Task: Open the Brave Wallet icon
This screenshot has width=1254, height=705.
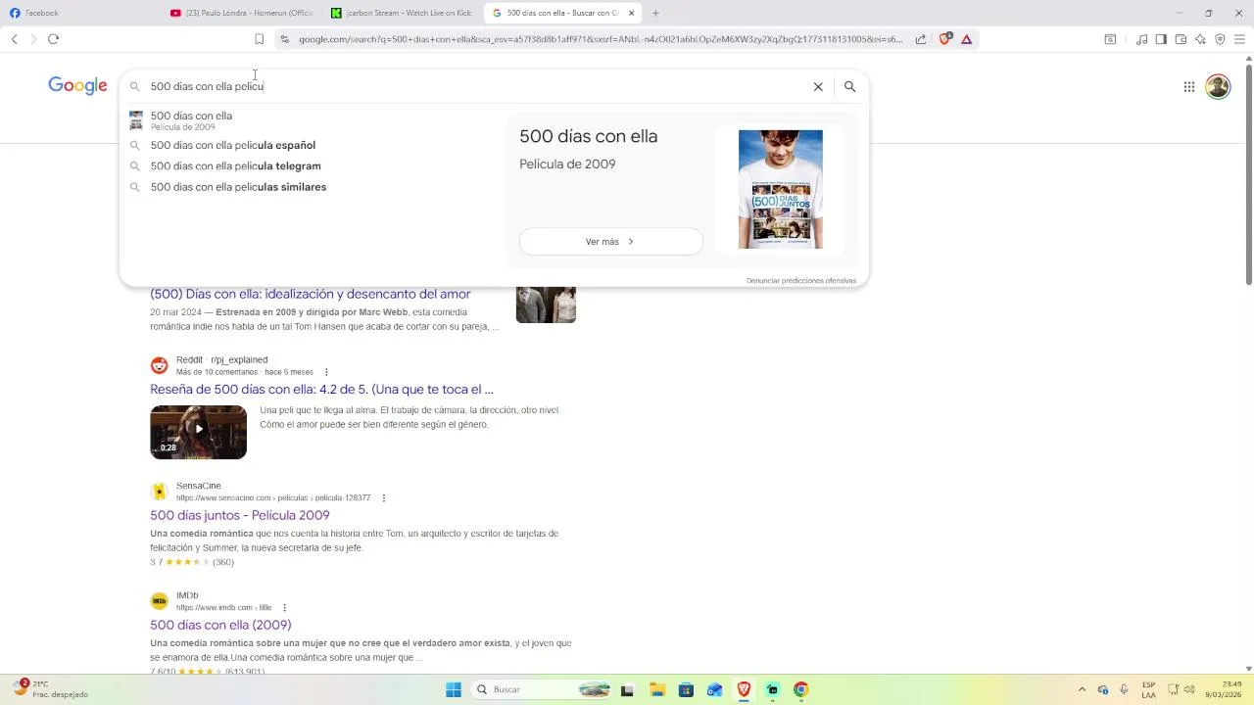Action: click(1181, 39)
